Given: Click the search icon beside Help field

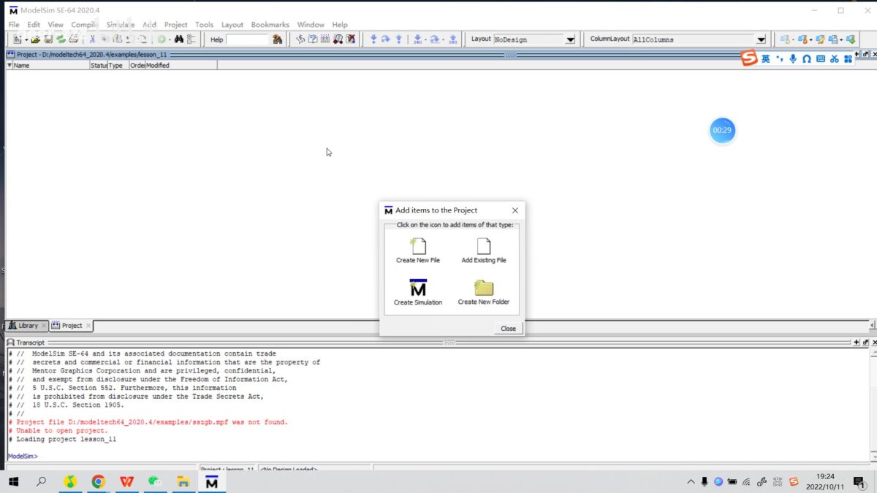Looking at the screenshot, I should click(277, 39).
